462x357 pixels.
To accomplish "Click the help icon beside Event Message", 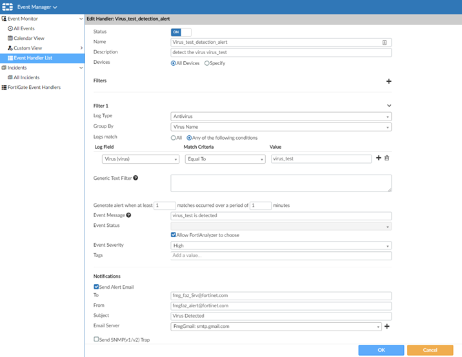I will (129, 215).
